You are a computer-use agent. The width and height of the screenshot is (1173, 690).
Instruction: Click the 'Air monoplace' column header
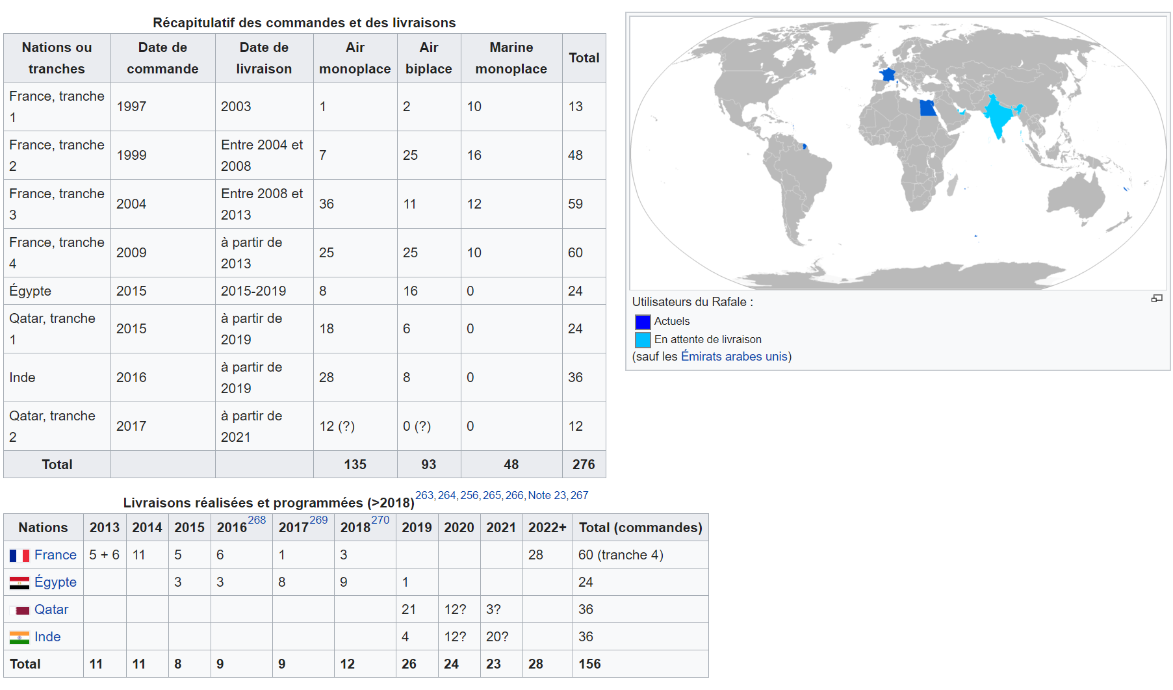[355, 58]
